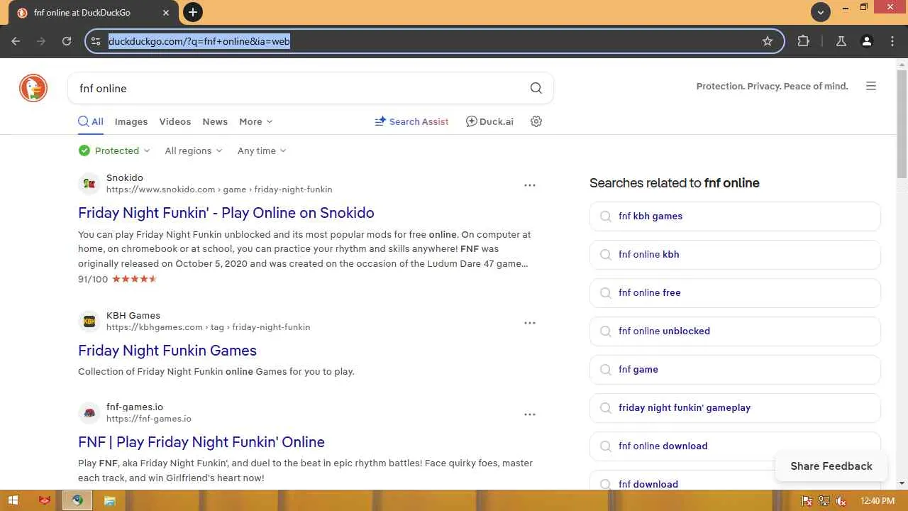Click the KBH Games site favicon
The width and height of the screenshot is (908, 511).
tap(89, 322)
